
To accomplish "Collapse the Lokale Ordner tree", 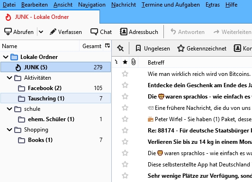I will (6, 57).
